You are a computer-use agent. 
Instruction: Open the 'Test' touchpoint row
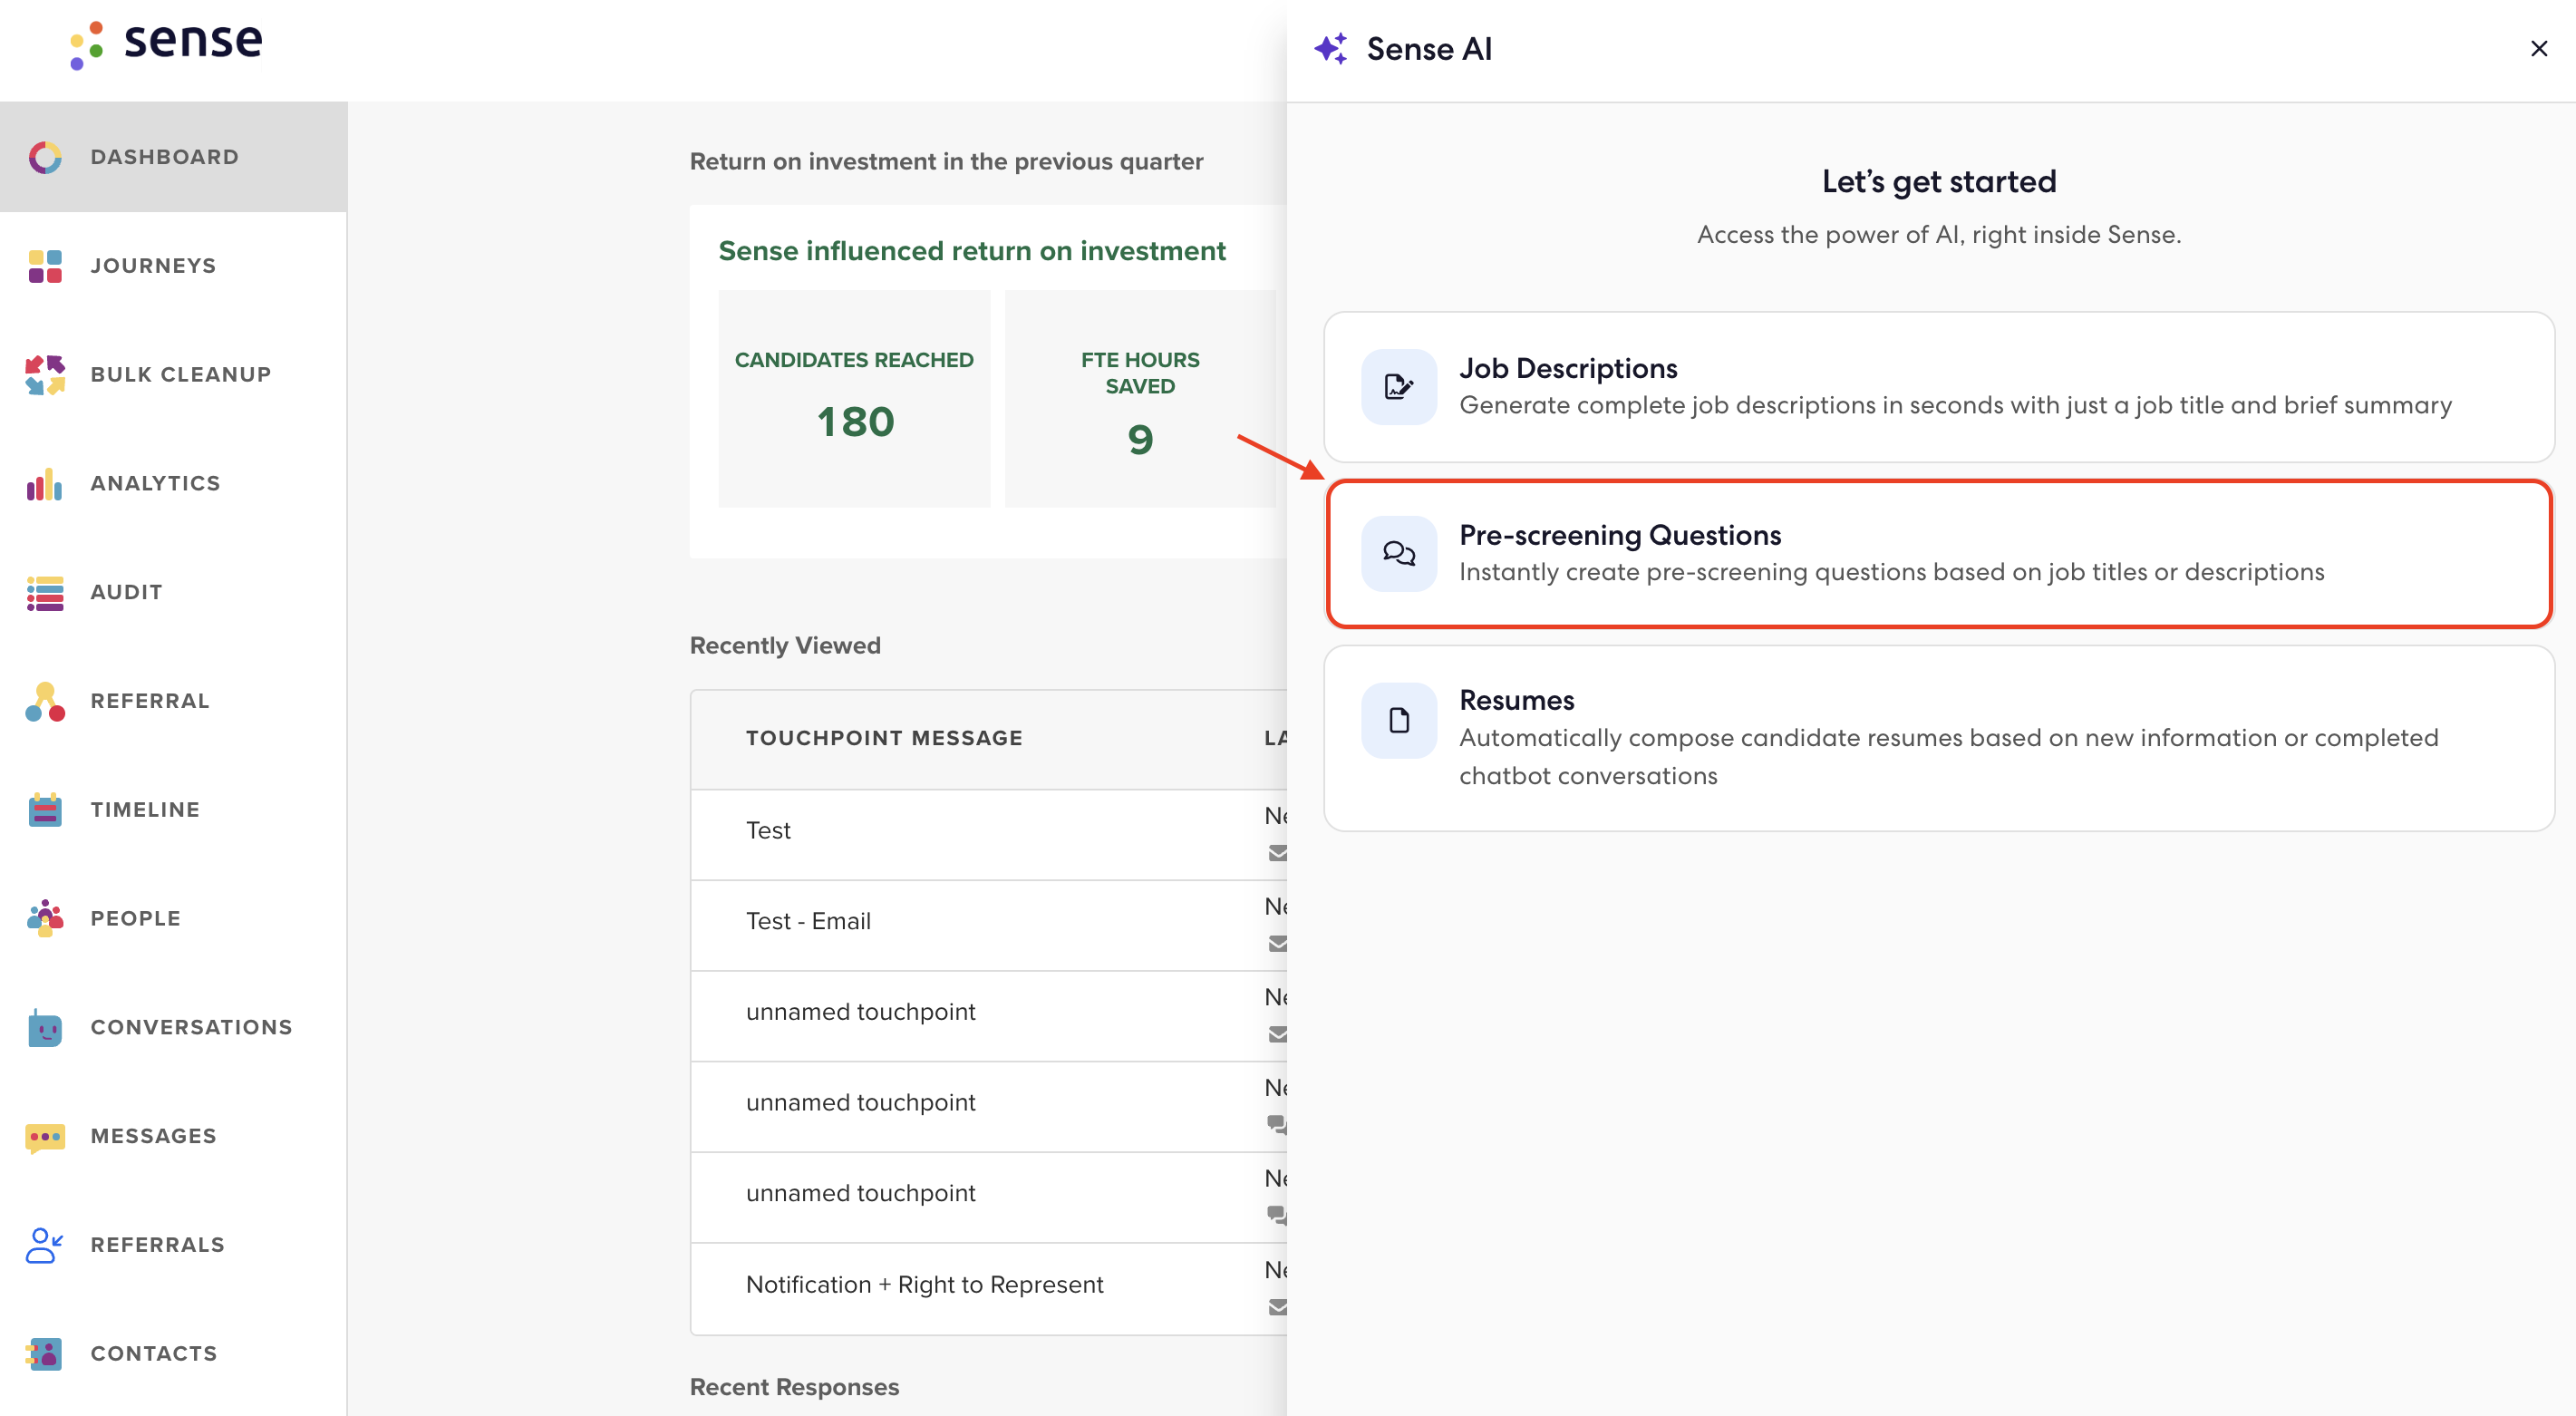pyautogui.click(x=988, y=834)
